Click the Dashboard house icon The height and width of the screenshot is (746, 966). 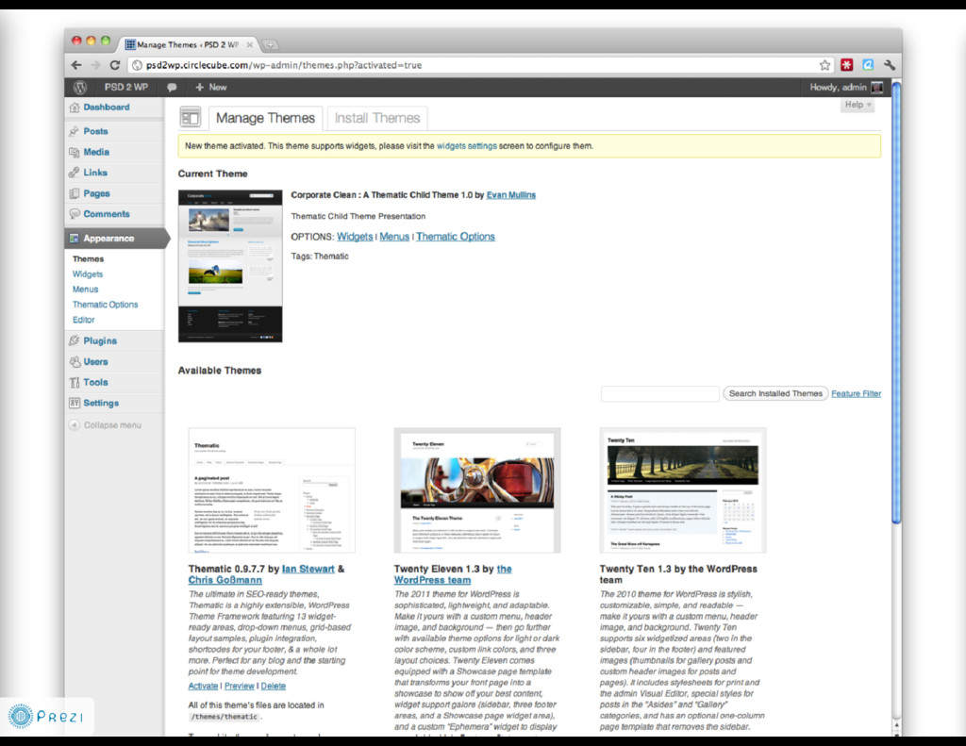[x=75, y=108]
